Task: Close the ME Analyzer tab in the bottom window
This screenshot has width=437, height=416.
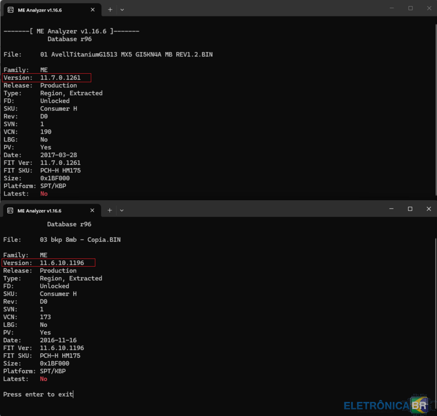Action: [92, 211]
